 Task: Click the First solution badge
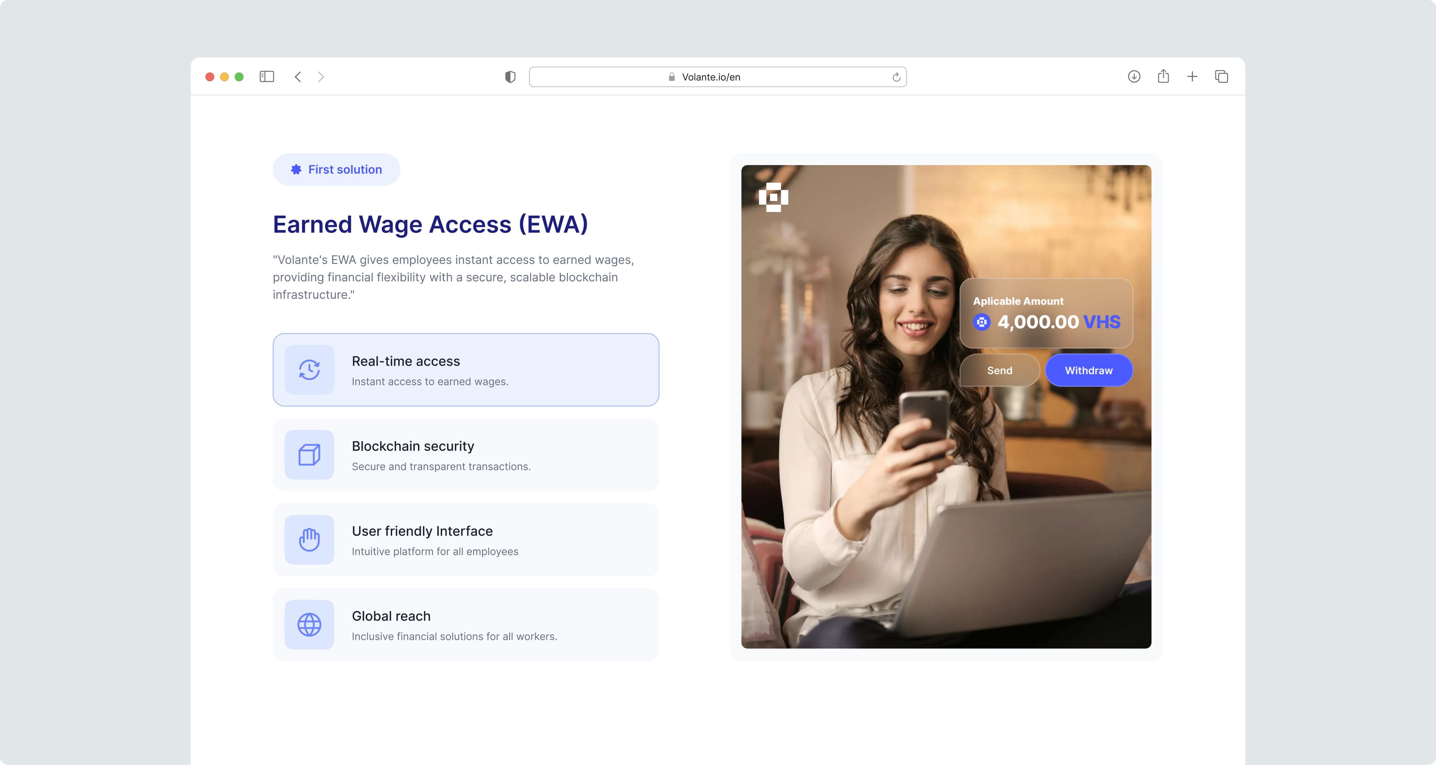click(x=336, y=169)
